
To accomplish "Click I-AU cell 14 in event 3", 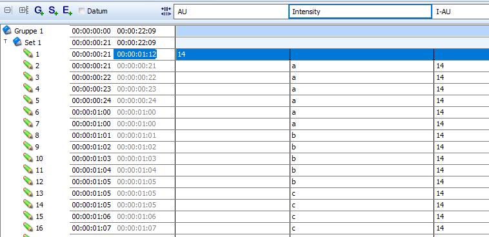I will coord(461,77).
